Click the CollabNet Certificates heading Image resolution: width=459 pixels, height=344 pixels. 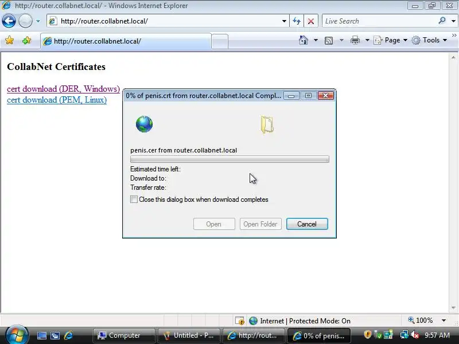[x=56, y=67]
